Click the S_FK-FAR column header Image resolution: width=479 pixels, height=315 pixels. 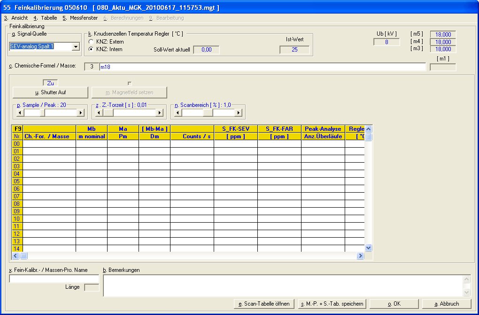(x=279, y=129)
